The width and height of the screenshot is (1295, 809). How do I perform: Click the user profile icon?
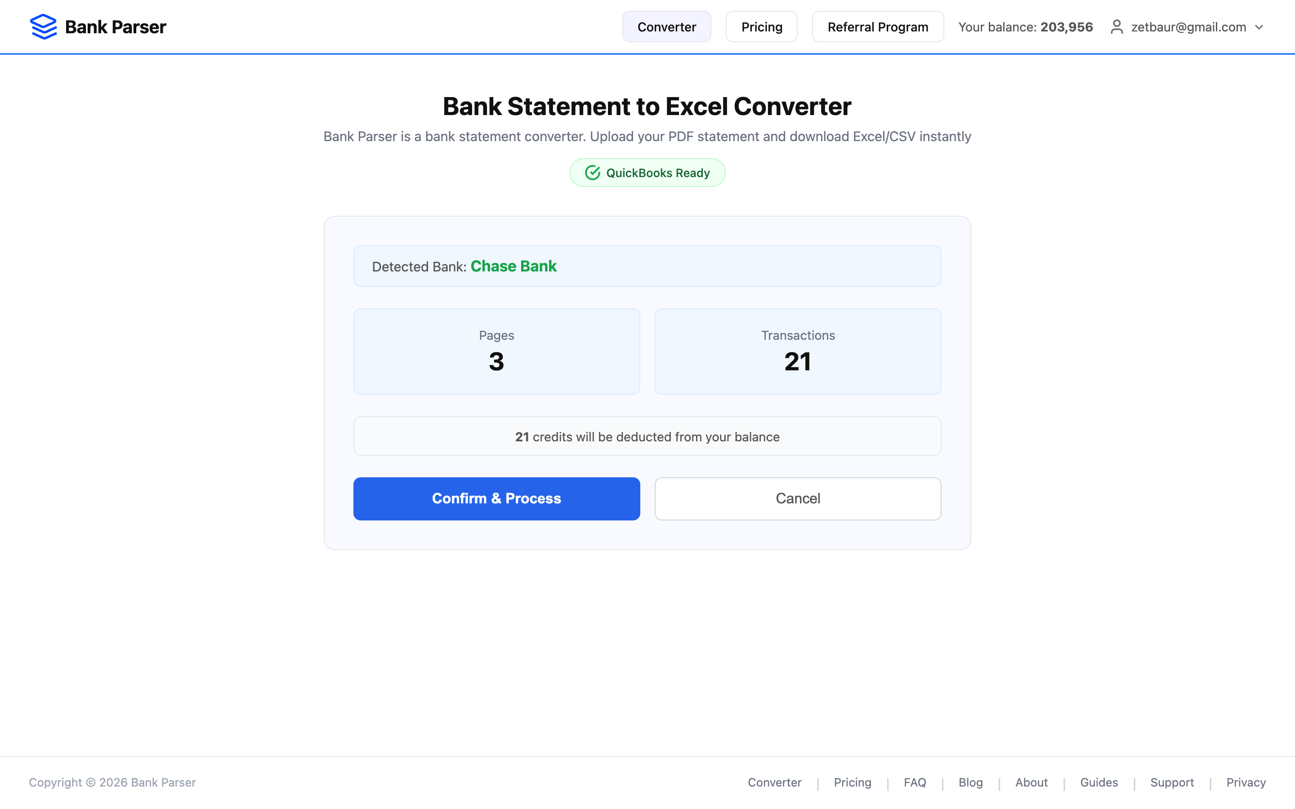tap(1116, 27)
